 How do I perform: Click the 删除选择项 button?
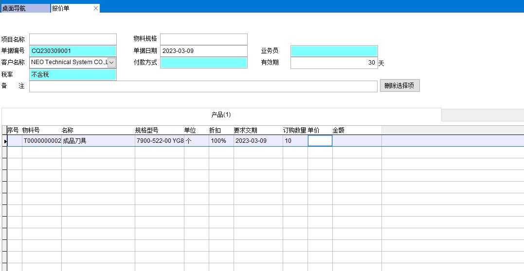(x=399, y=86)
